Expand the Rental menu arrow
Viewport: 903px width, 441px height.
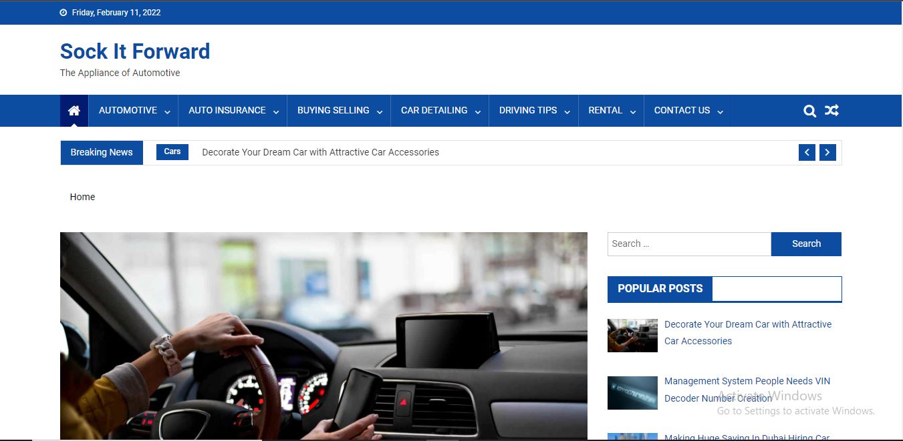pos(633,112)
